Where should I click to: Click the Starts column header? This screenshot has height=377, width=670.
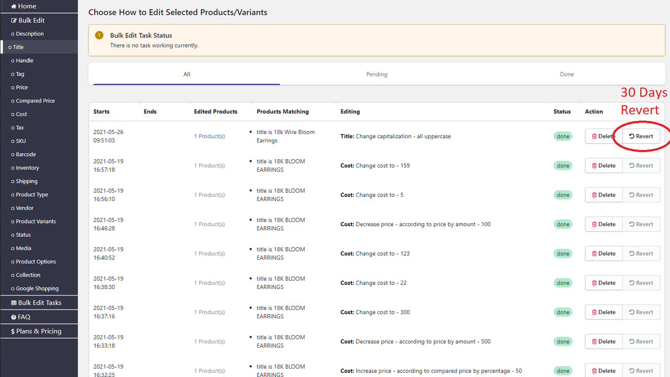pyautogui.click(x=102, y=112)
